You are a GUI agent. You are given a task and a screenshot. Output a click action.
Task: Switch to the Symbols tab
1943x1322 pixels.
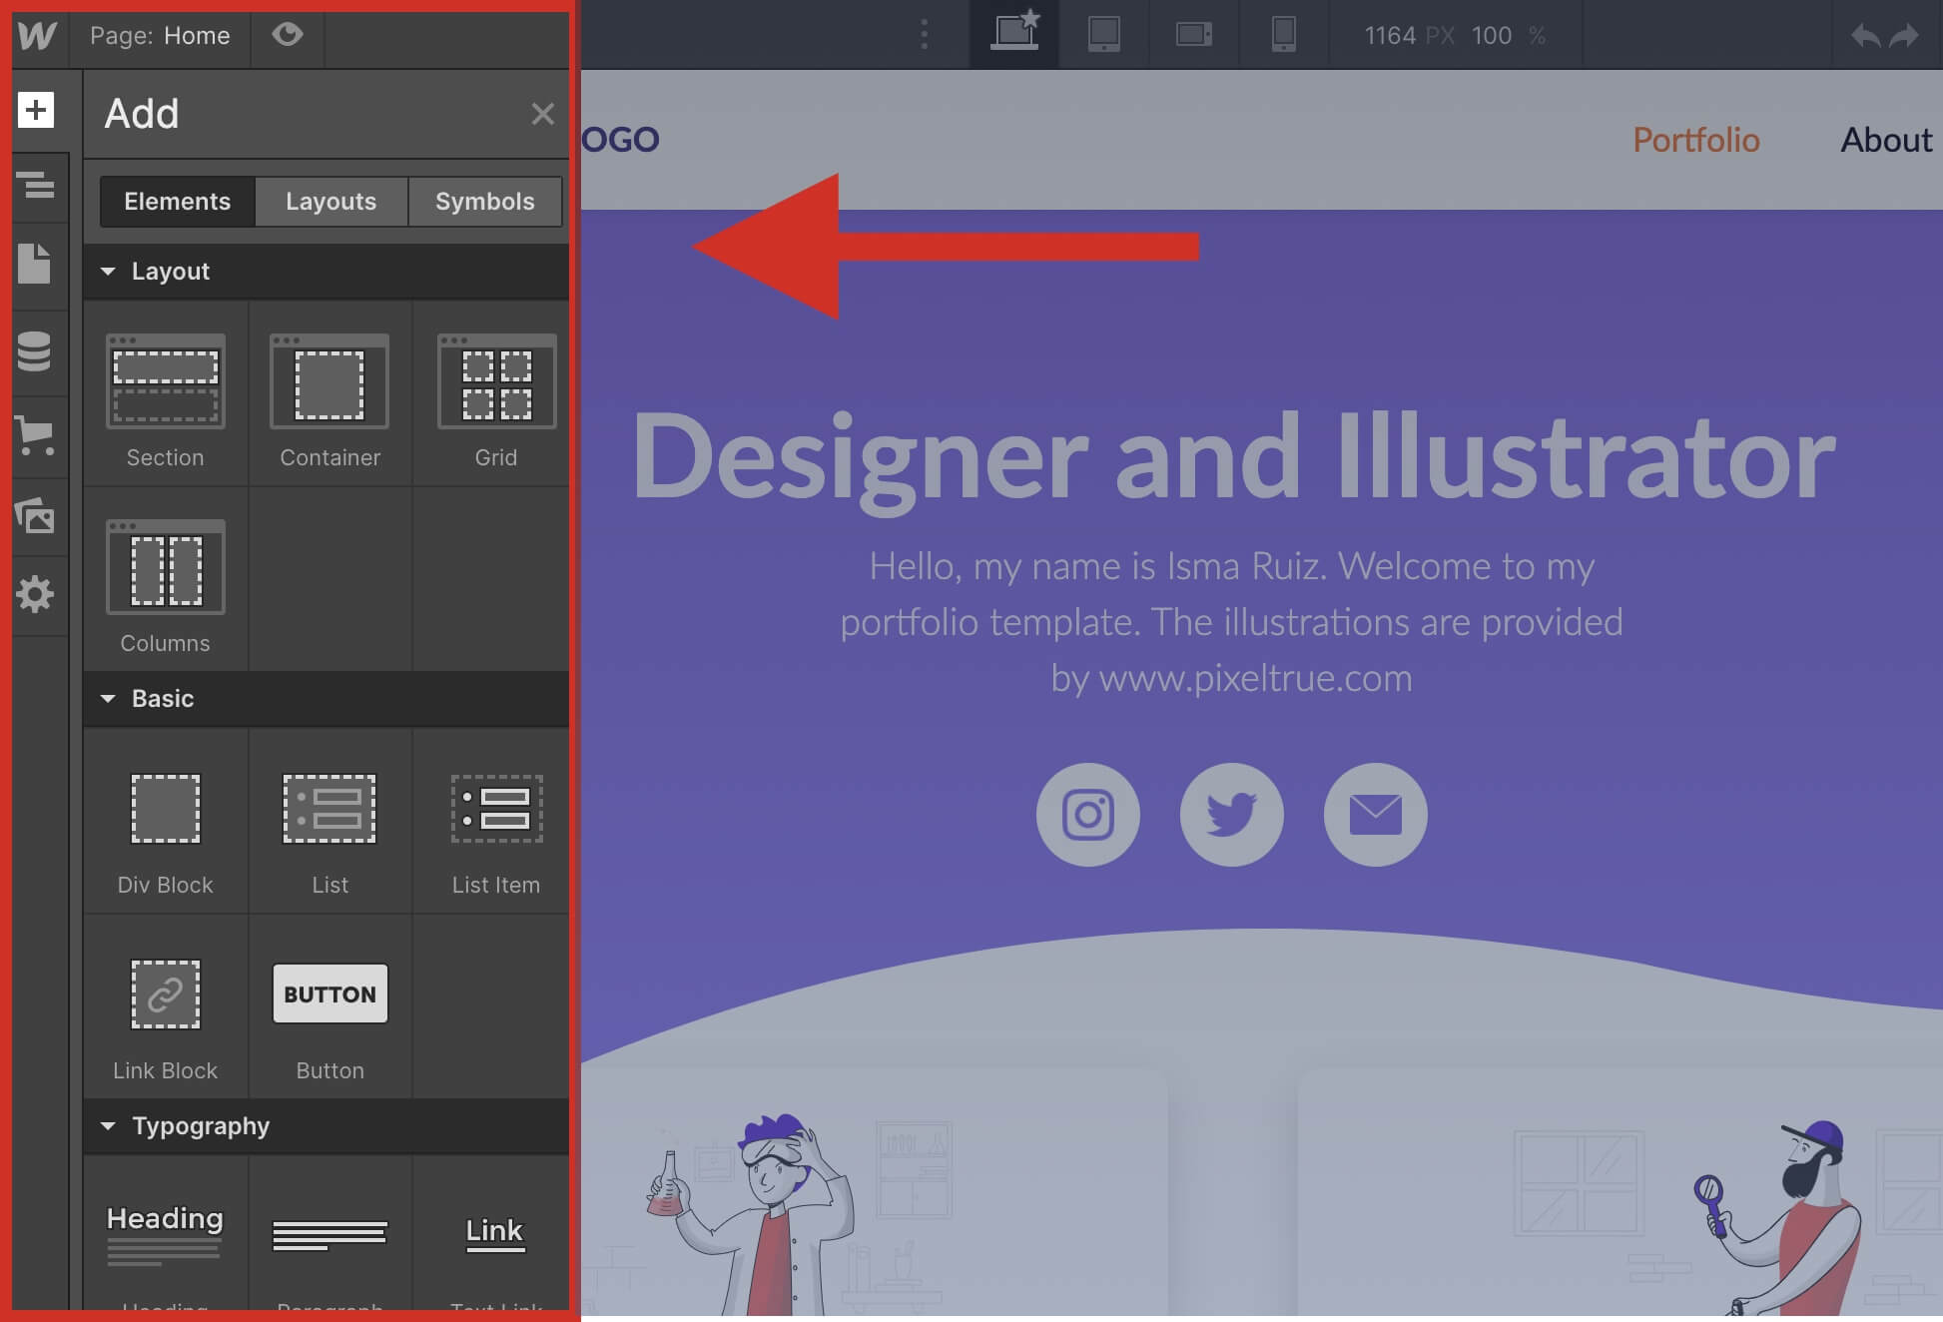(x=485, y=202)
